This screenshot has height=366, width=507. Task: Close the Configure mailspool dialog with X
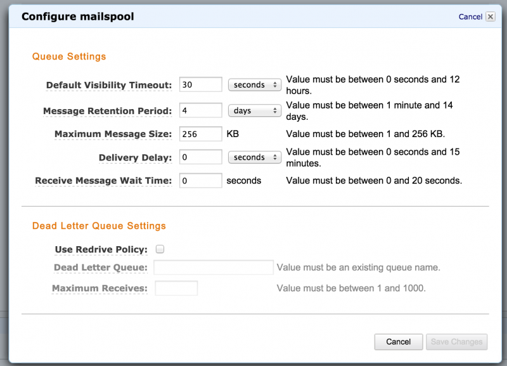(x=490, y=17)
